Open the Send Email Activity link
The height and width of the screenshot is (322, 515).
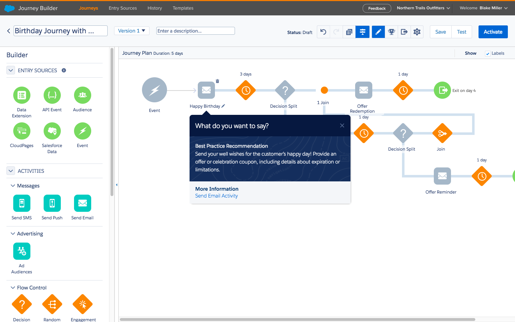[216, 196]
